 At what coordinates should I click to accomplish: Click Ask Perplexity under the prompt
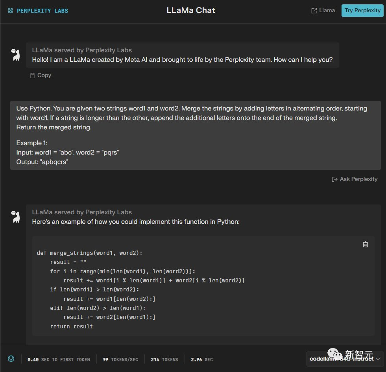point(355,179)
